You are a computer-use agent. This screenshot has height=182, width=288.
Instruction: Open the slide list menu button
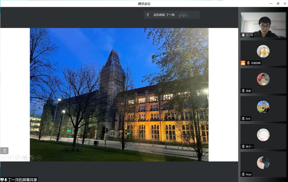pos(4,151)
